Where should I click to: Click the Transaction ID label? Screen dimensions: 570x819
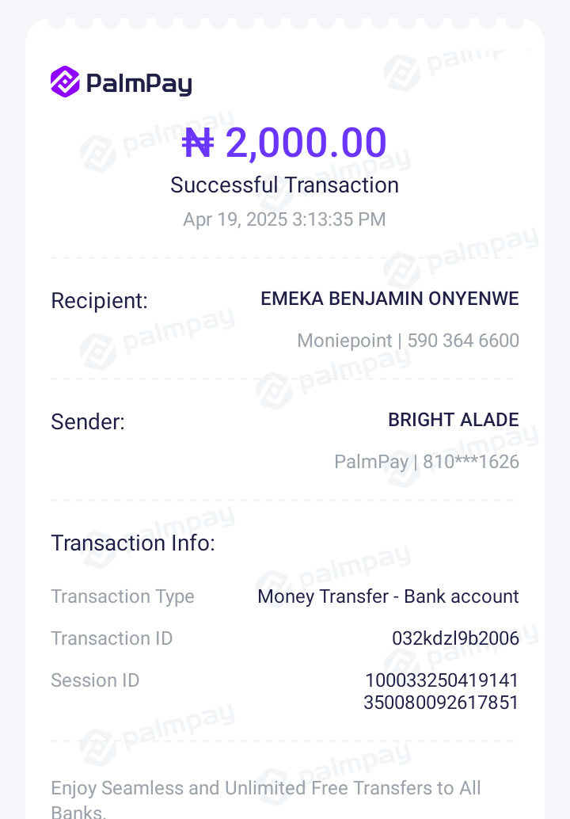112,638
